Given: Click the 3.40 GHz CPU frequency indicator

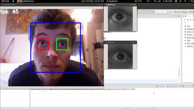Looking at the screenshot, I should tap(168, 1).
